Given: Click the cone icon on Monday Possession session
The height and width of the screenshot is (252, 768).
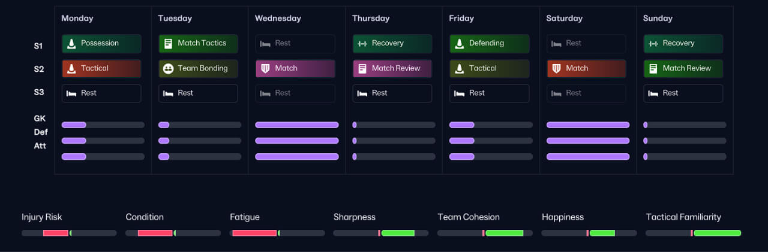Looking at the screenshot, I should point(71,43).
